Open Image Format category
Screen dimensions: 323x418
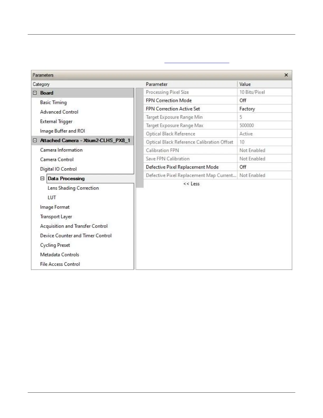coord(55,207)
